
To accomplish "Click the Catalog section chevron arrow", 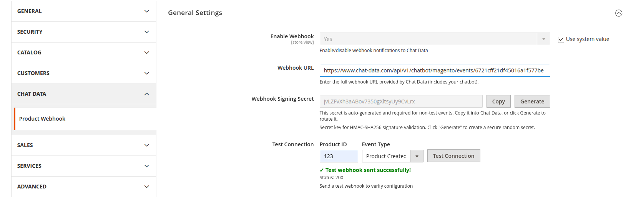I will pos(146,52).
